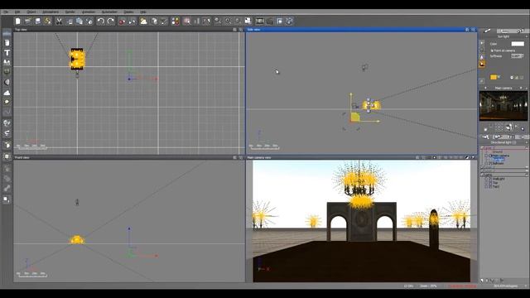Open the File menu

point(6,12)
